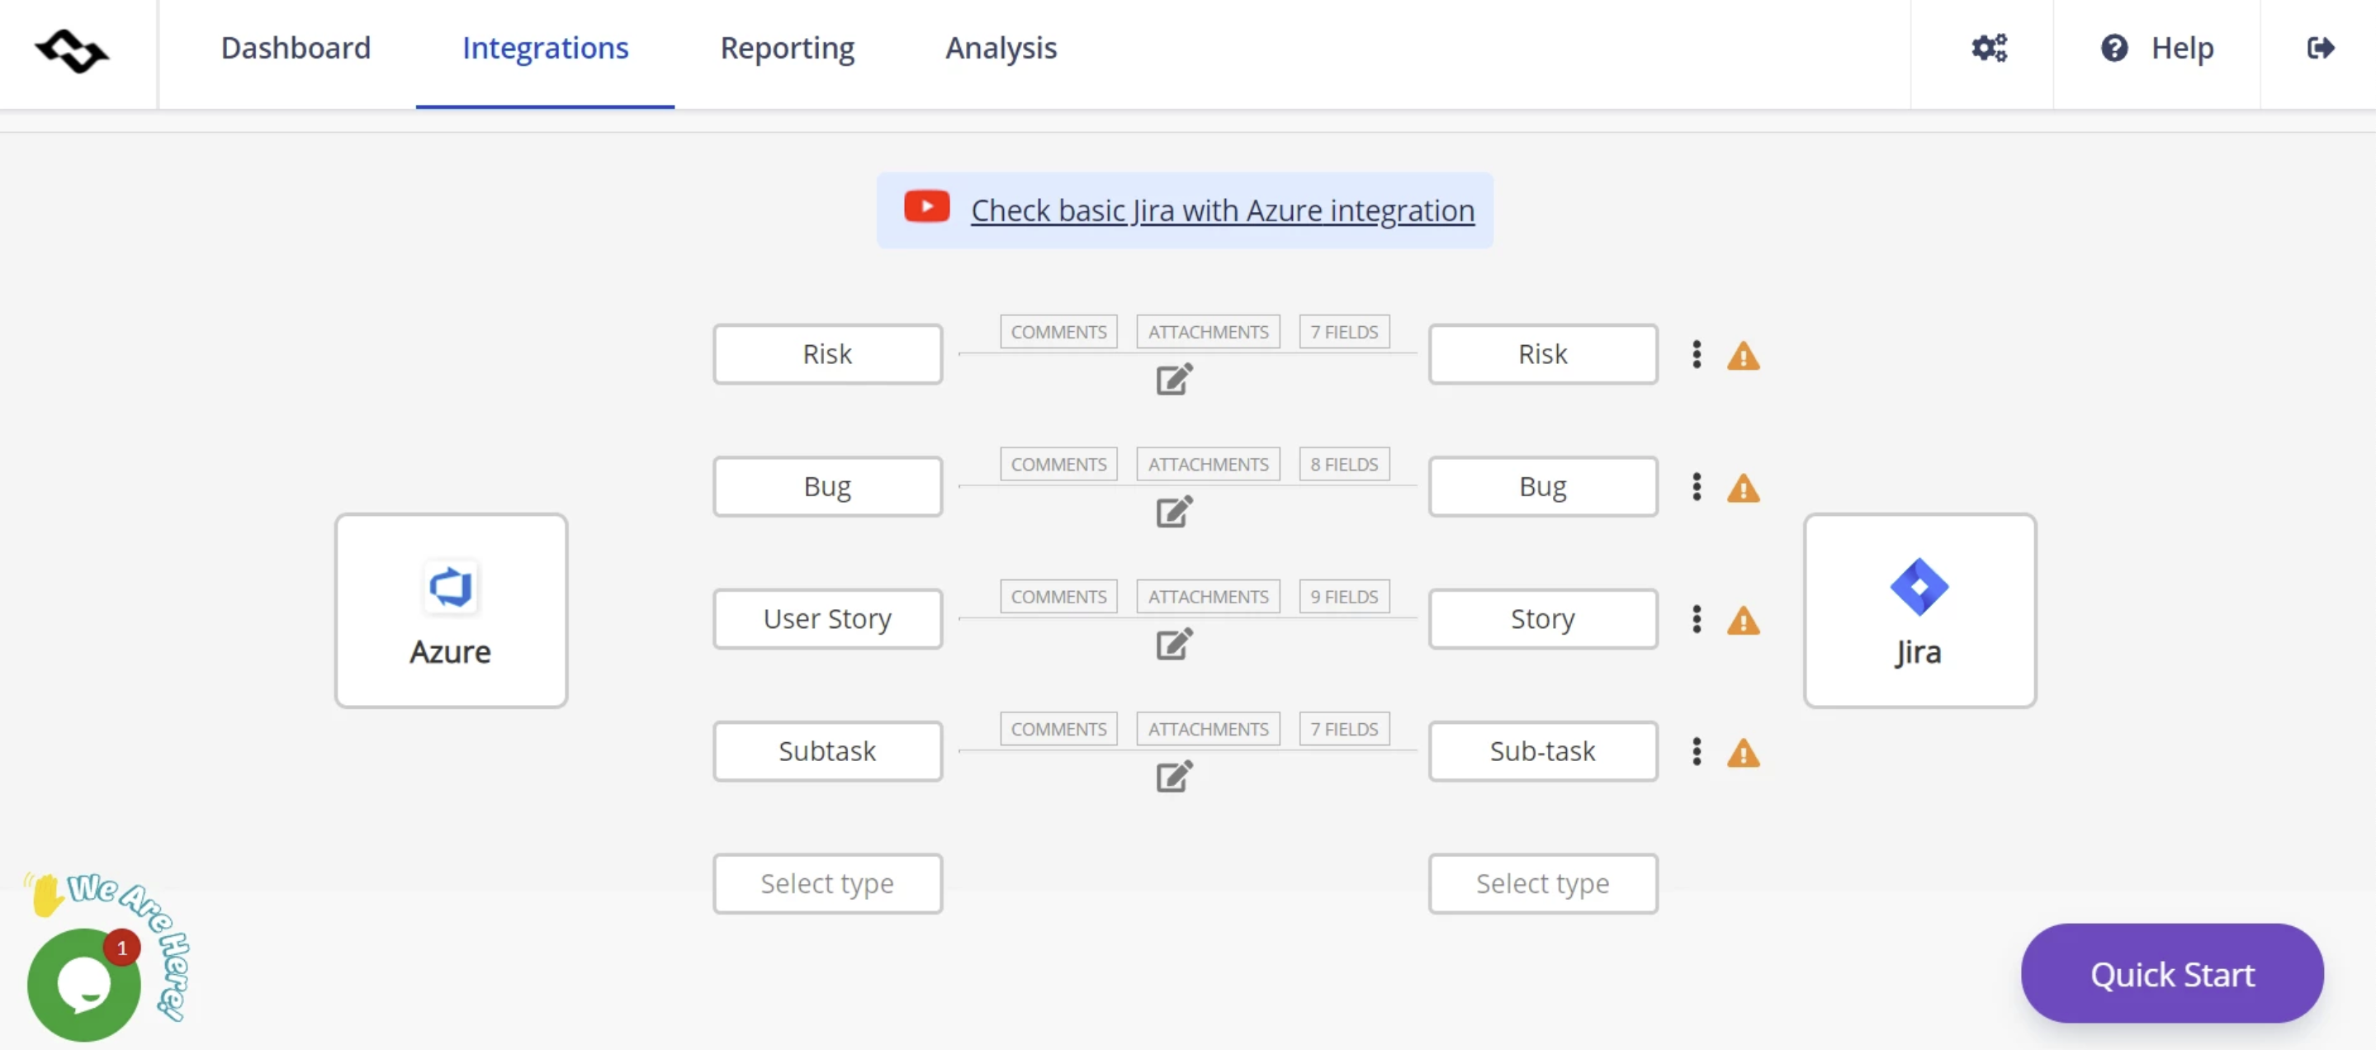
Task: Click COMMENTS tag in the User Story row
Action: coord(1059,597)
